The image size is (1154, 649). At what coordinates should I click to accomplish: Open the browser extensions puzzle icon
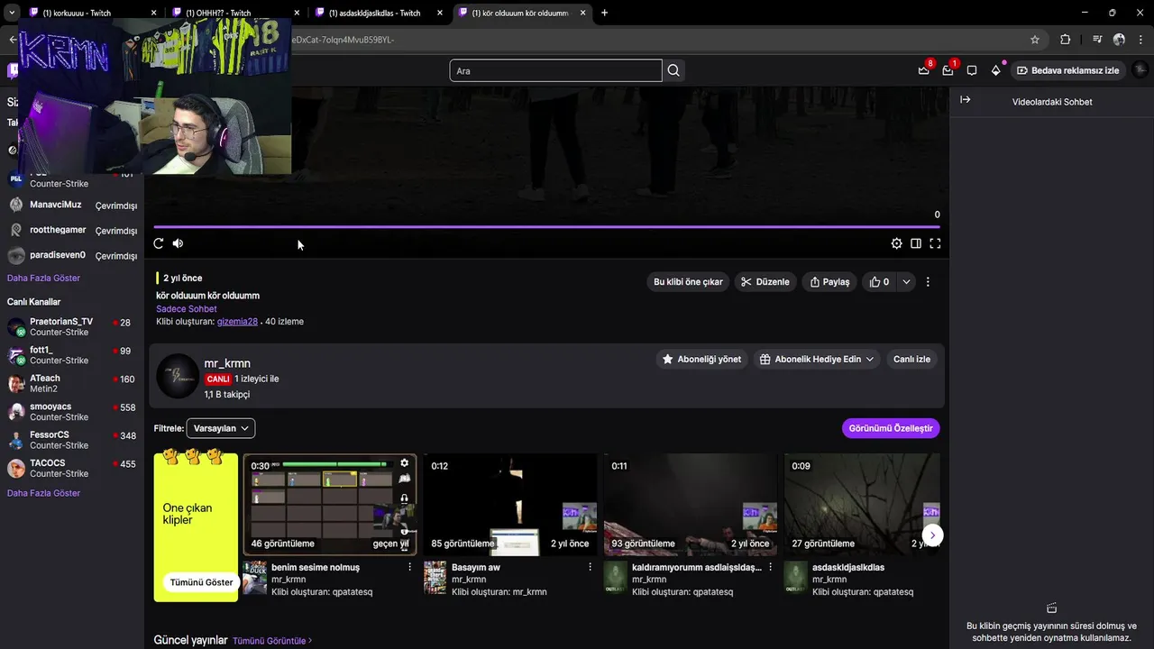(1065, 40)
